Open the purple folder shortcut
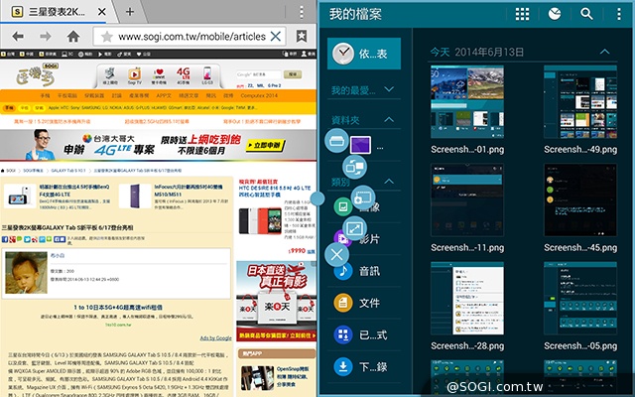The height and width of the screenshot is (397, 635). click(x=360, y=145)
